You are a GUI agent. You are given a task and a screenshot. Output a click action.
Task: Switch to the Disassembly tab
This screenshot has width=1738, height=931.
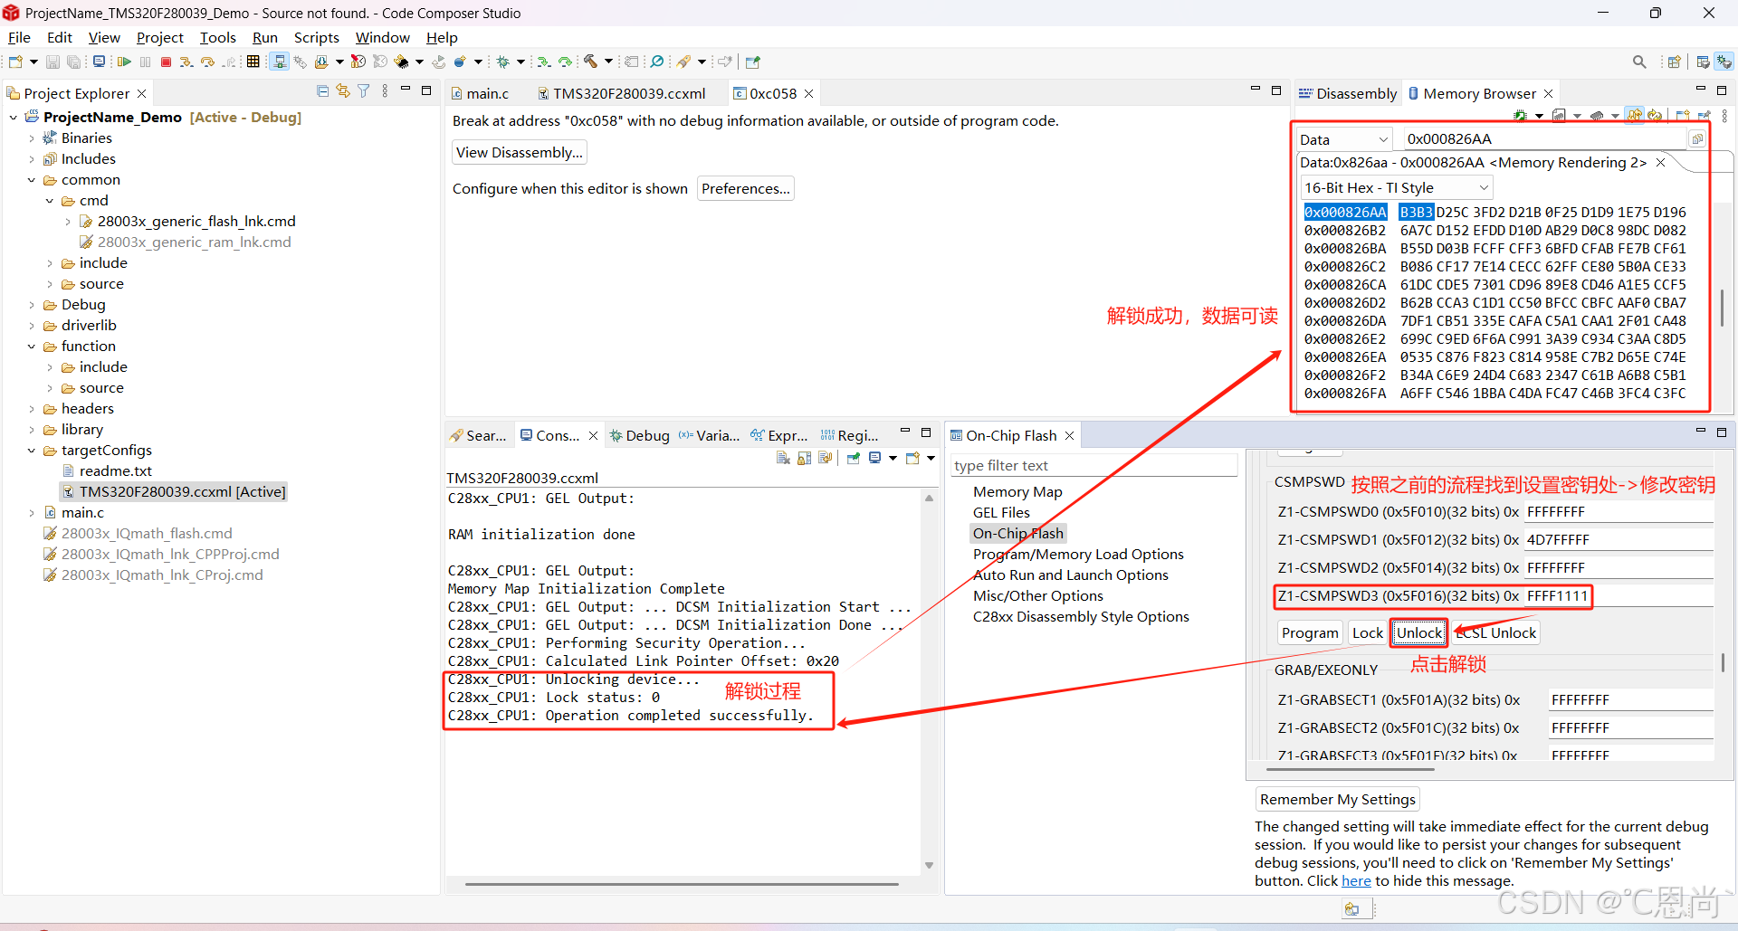coord(1348,93)
